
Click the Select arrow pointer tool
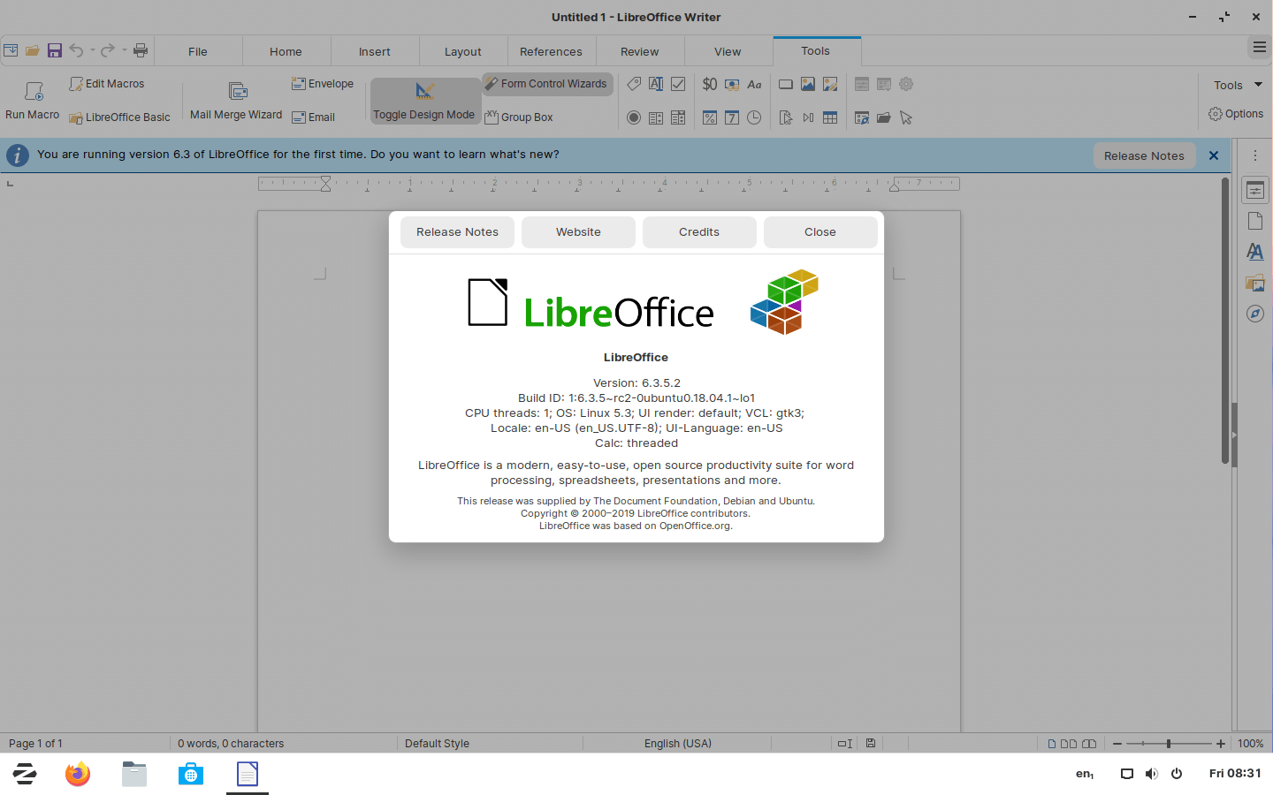pos(906,117)
